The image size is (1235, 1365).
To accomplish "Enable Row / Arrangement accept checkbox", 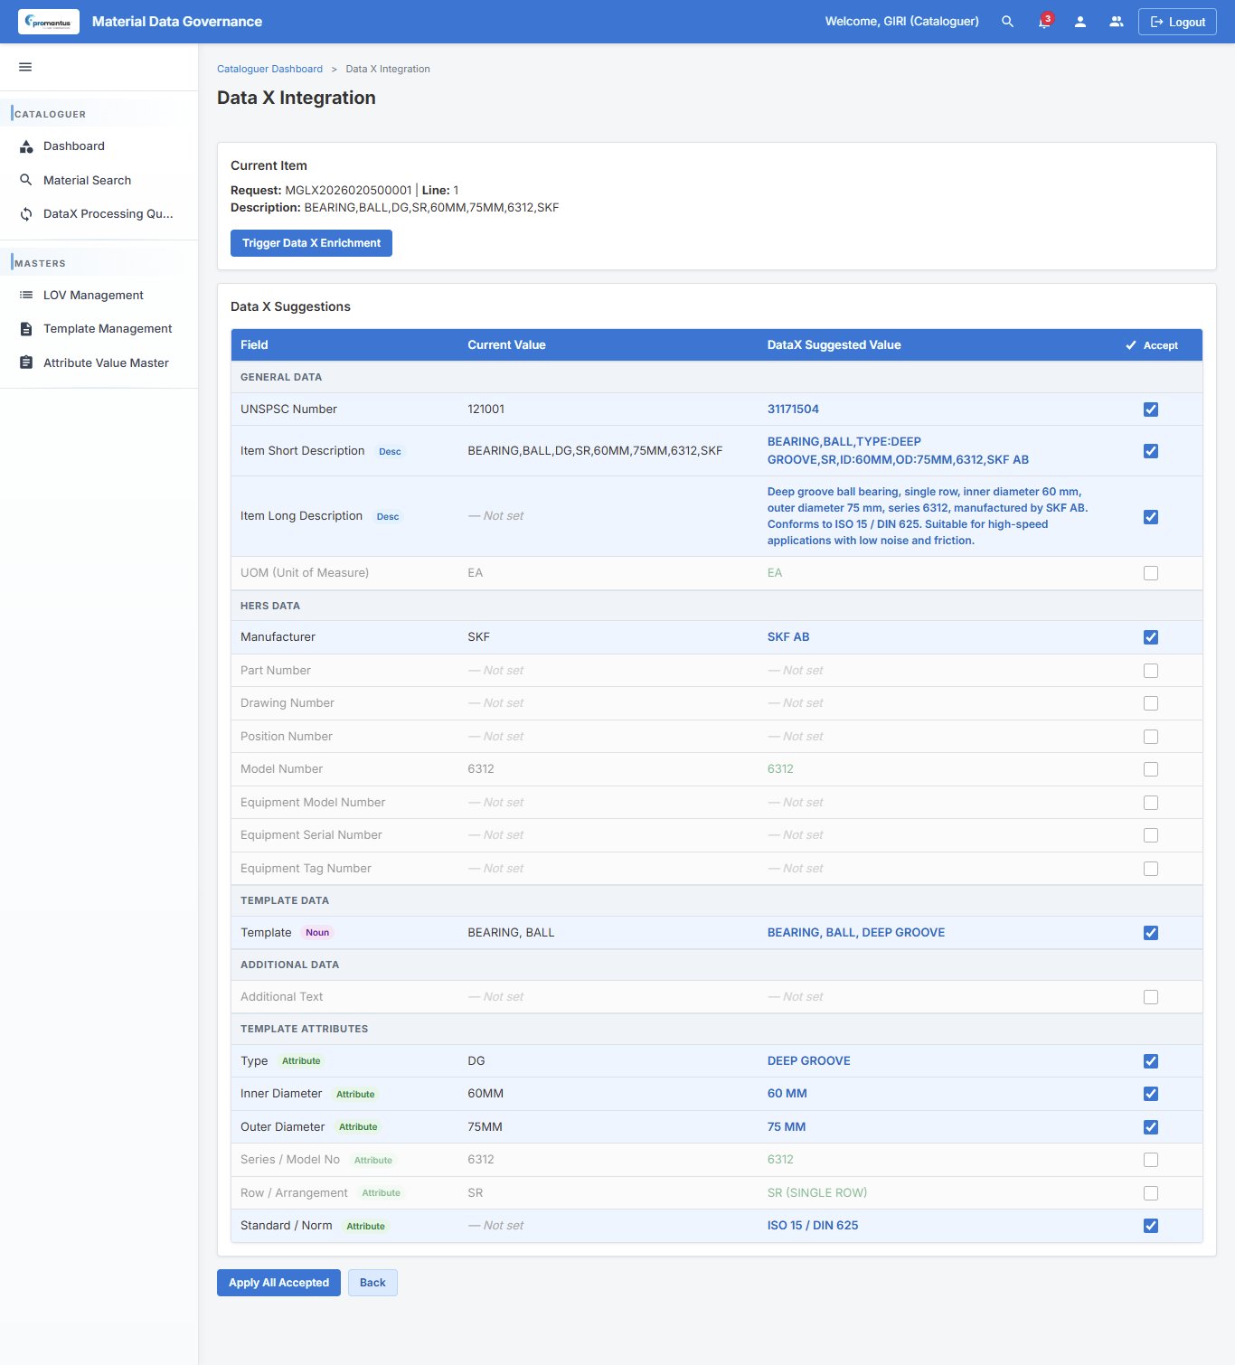I will click(1150, 1193).
